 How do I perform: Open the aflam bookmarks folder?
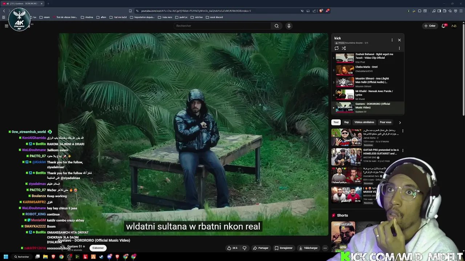click(x=101, y=17)
